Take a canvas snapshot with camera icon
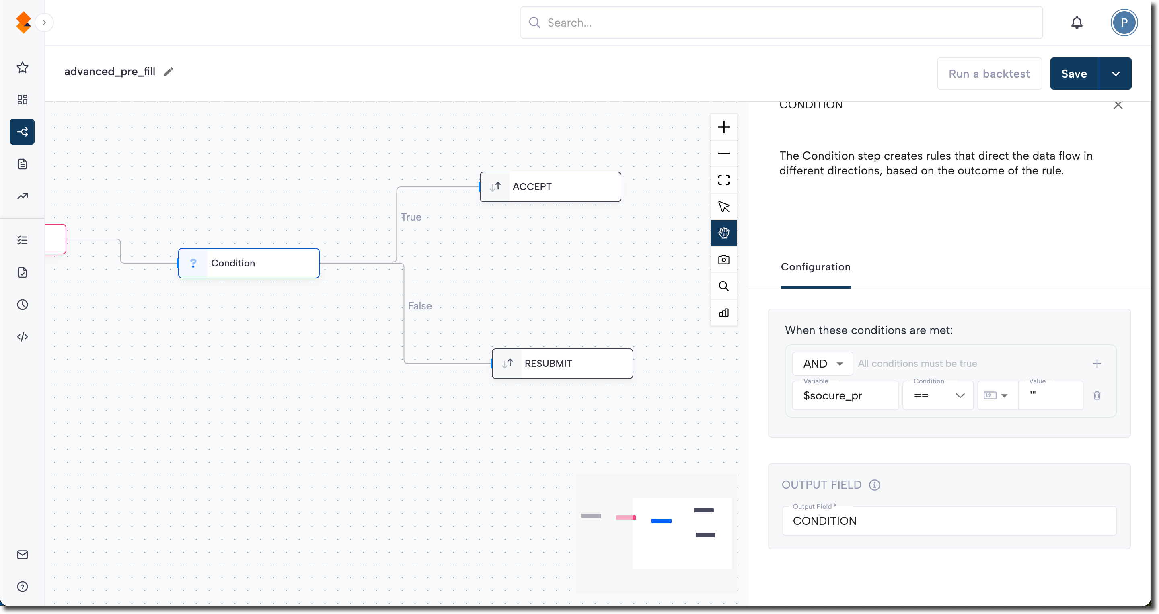The image size is (1159, 614). point(723,260)
